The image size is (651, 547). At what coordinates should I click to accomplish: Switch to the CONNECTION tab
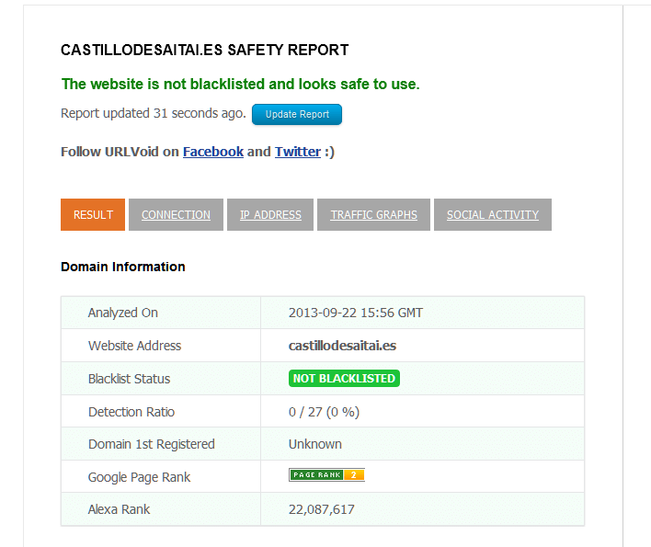tap(176, 214)
